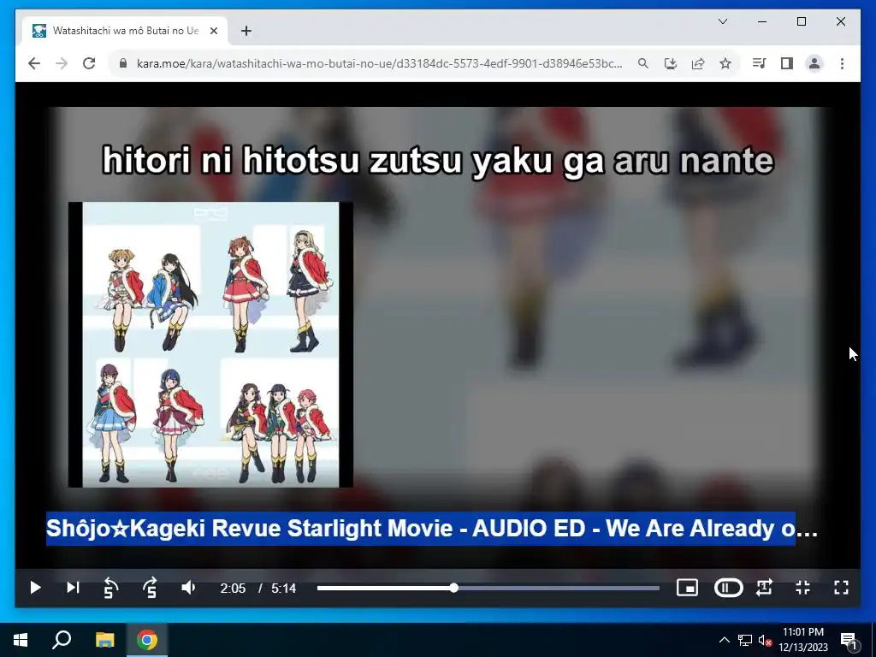Open a new browser tab
The width and height of the screenshot is (876, 657).
(x=246, y=31)
